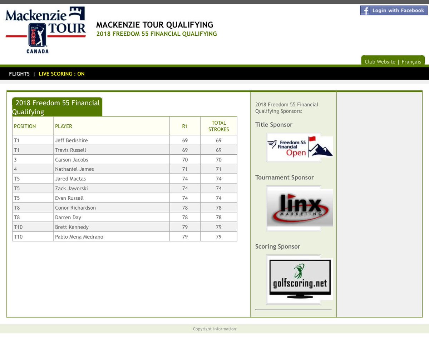Viewport: 429px width, 339px height.
Task: Click the T10 position in Brett Kennedy's row
Action: 18,227
